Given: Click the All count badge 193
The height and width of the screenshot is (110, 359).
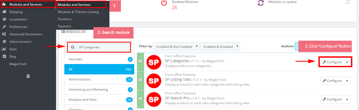Looking at the screenshot, I should 128,69.
